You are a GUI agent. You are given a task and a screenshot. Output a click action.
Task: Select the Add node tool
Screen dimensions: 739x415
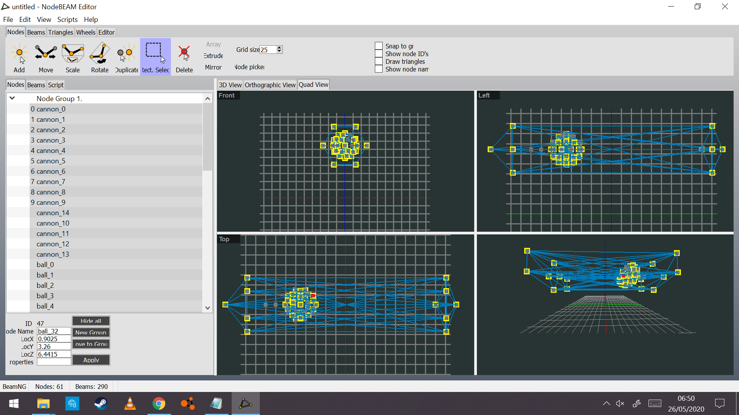click(x=19, y=57)
